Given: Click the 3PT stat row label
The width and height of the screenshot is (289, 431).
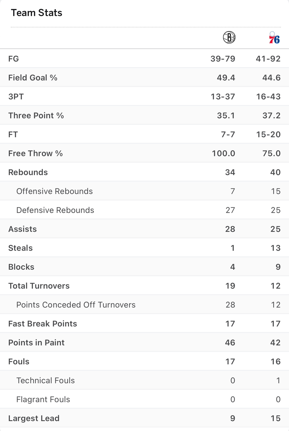Looking at the screenshot, I should (x=16, y=97).
